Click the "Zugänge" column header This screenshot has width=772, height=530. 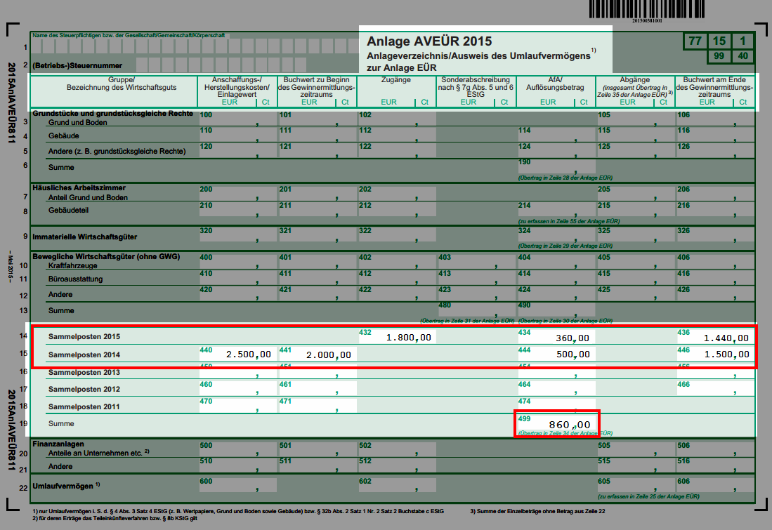(396, 80)
